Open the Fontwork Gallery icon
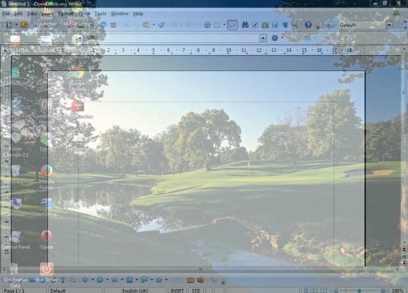This screenshot has width=408, height=293. (x=191, y=280)
